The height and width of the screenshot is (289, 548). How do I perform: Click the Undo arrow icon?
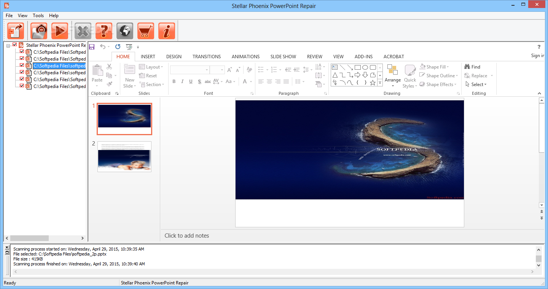point(103,46)
